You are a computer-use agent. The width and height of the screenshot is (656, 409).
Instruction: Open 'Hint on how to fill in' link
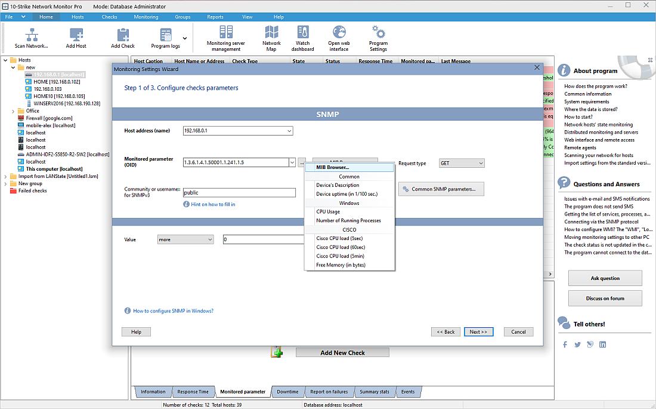pos(213,204)
